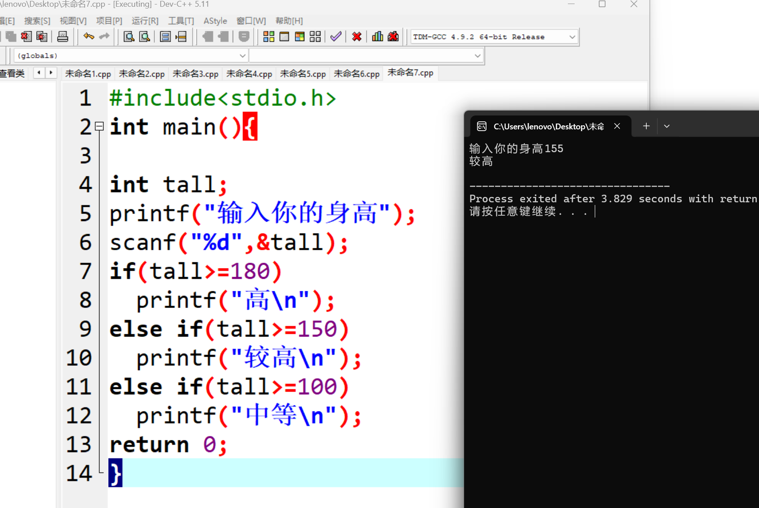Click the greyed copy icon left of Close
The image size is (759, 508).
(x=11, y=37)
